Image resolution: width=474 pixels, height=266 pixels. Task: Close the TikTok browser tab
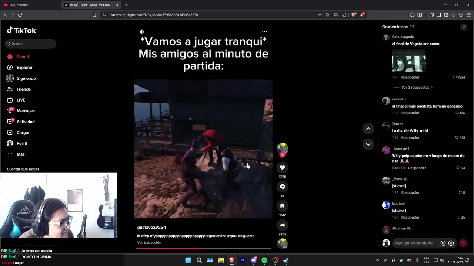117,5
